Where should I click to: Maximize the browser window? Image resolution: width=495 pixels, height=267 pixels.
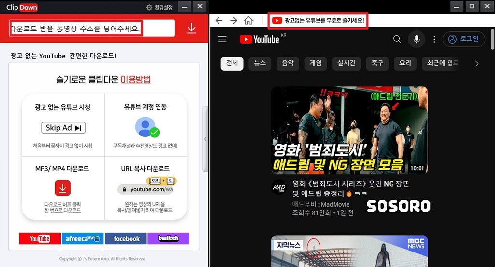pyautogui.click(x=472, y=6)
